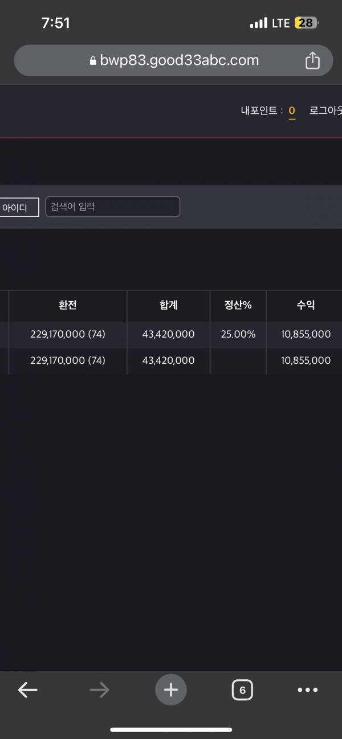Tap the share icon in address bar
Screen dimensions: 342x739
click(x=312, y=60)
